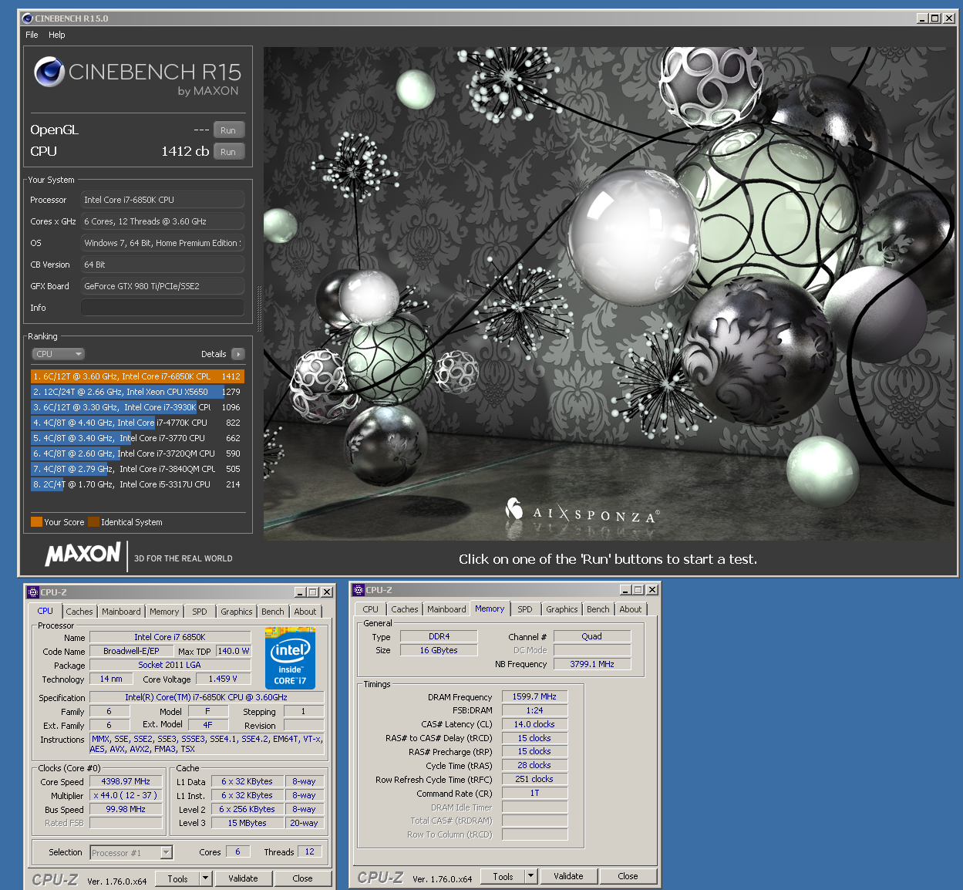Click Close button in right CPU-Z
Image resolution: width=963 pixels, height=890 pixels.
[x=628, y=876]
